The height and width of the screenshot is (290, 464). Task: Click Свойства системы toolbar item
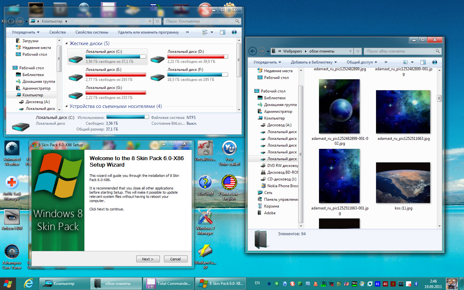92,32
